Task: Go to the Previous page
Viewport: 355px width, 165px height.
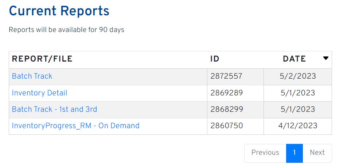Action: 265,153
